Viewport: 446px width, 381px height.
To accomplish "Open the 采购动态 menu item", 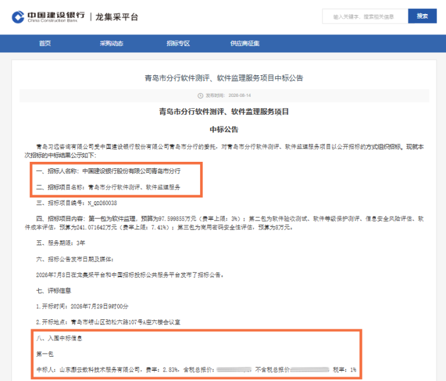I will (x=111, y=43).
